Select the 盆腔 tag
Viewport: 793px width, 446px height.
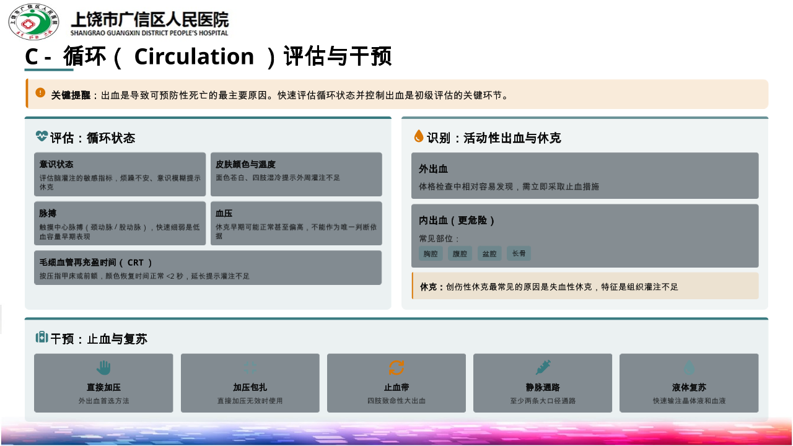click(x=489, y=253)
